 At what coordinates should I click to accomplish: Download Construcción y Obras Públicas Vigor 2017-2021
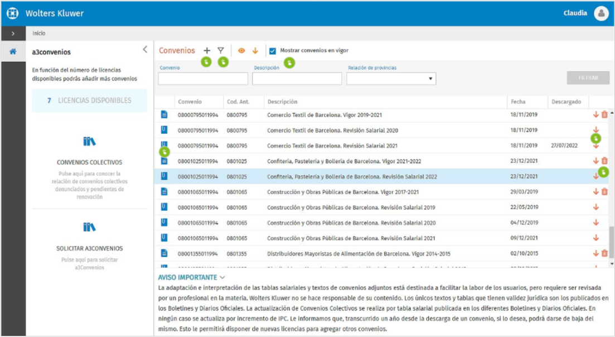tap(596, 192)
